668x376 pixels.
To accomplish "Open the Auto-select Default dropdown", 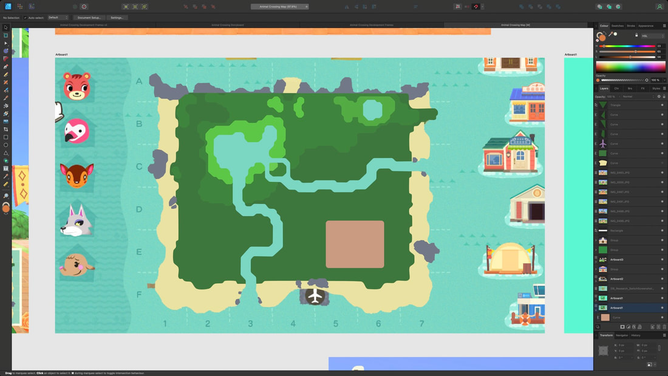I will [x=58, y=18].
